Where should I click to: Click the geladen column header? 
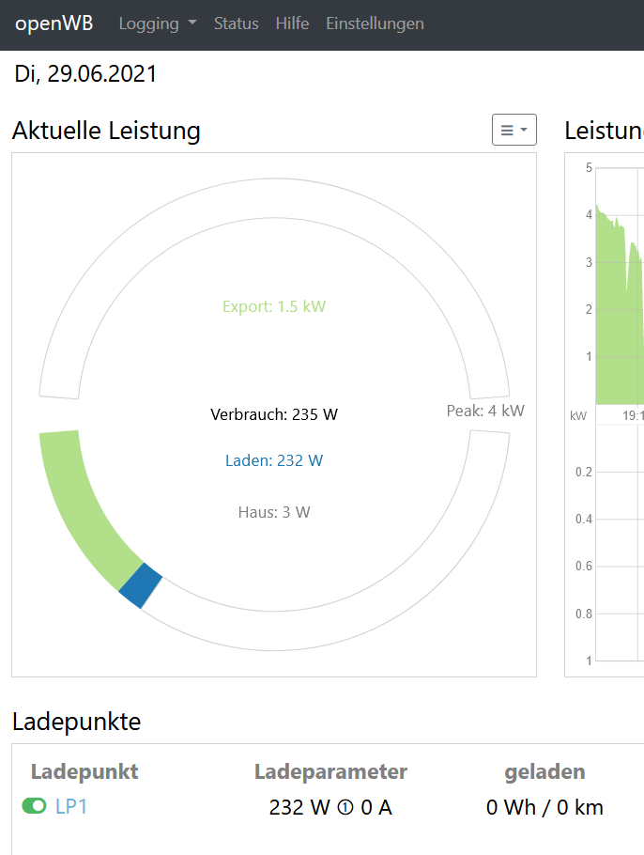pyautogui.click(x=544, y=771)
